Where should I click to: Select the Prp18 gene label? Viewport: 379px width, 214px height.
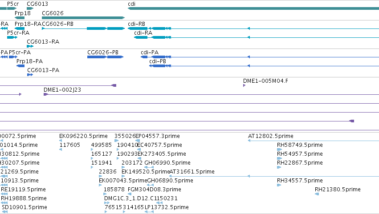(x=23, y=13)
